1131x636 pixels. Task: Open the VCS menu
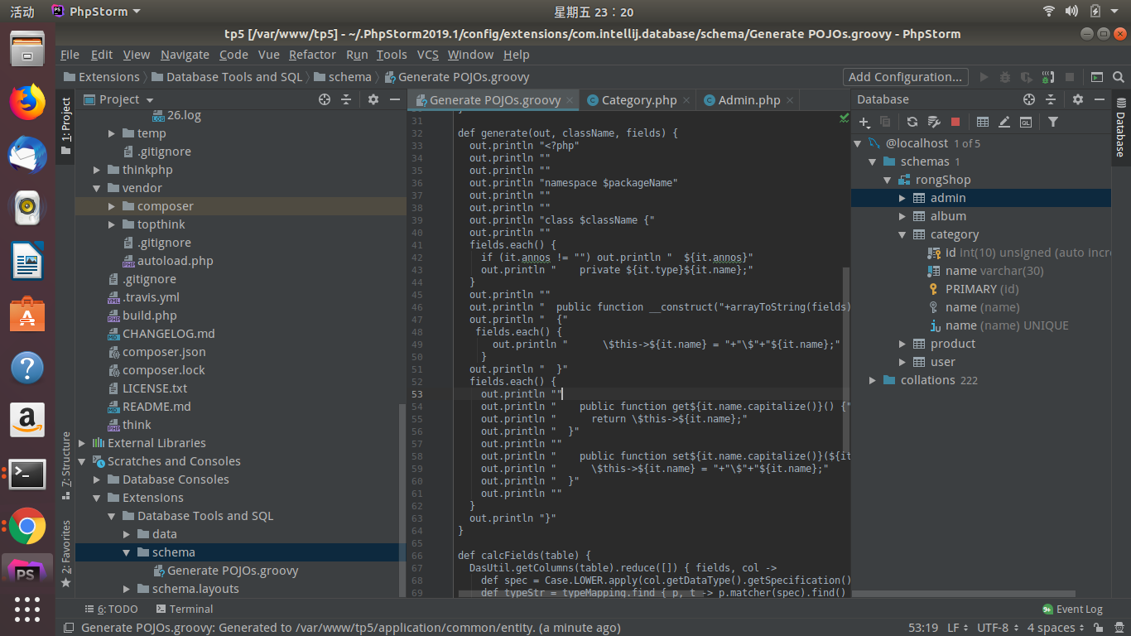click(x=427, y=55)
